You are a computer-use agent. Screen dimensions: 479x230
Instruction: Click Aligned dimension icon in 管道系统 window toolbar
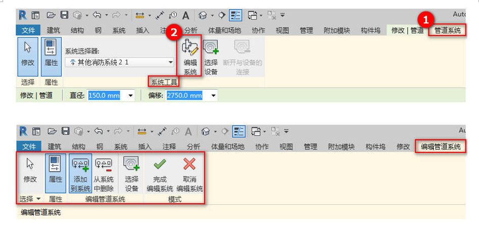159,15
